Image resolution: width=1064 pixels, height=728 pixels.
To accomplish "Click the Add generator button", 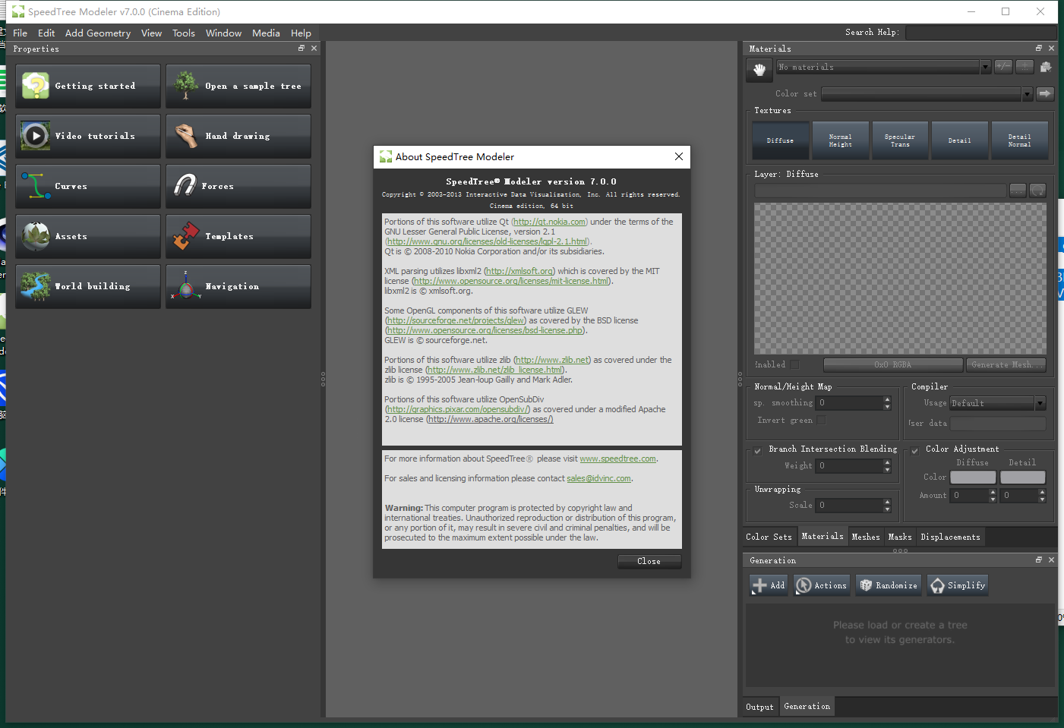I will [x=769, y=585].
